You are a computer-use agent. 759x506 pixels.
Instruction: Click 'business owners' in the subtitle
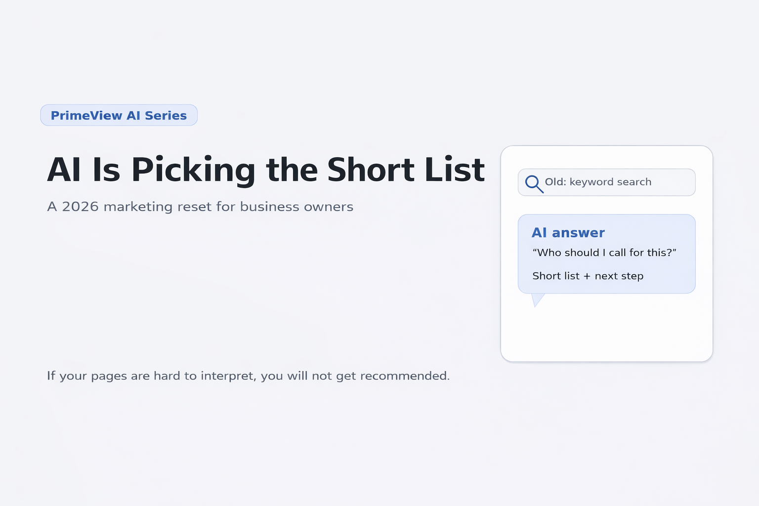pyautogui.click(x=296, y=207)
